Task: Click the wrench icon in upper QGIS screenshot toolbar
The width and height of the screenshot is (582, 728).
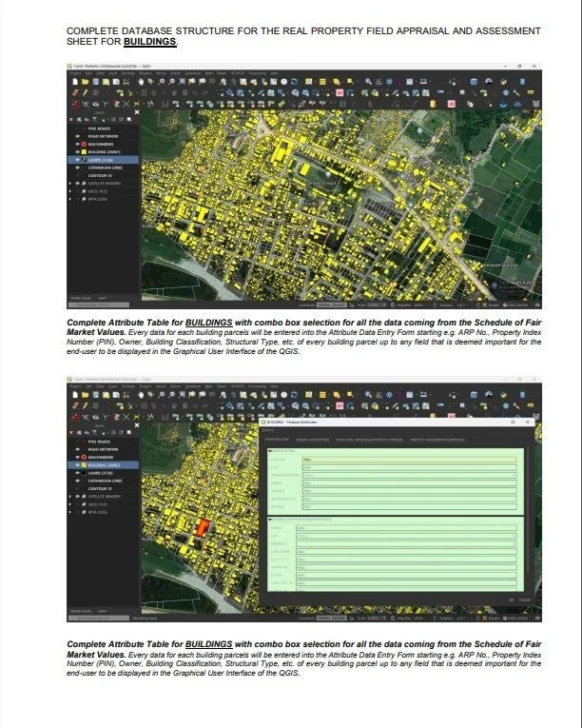Action: pyautogui.click(x=515, y=93)
